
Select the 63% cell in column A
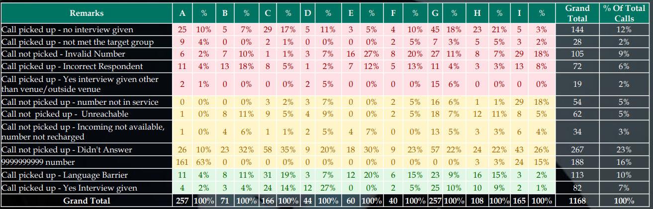[203, 161]
